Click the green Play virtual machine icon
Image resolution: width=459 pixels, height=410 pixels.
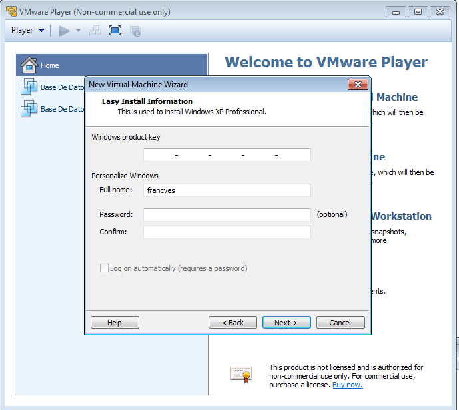click(64, 31)
